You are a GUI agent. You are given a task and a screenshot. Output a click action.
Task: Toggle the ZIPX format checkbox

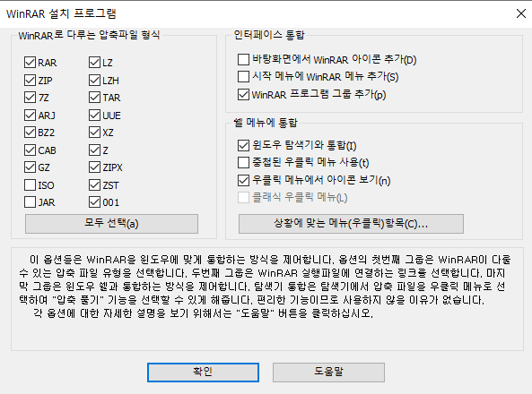(x=94, y=167)
